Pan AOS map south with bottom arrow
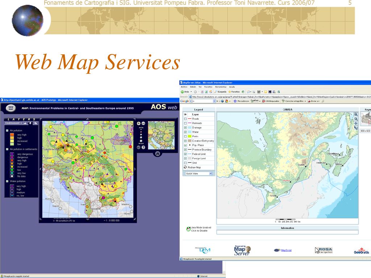Viewport: 371px width, 278px height. 88,220
